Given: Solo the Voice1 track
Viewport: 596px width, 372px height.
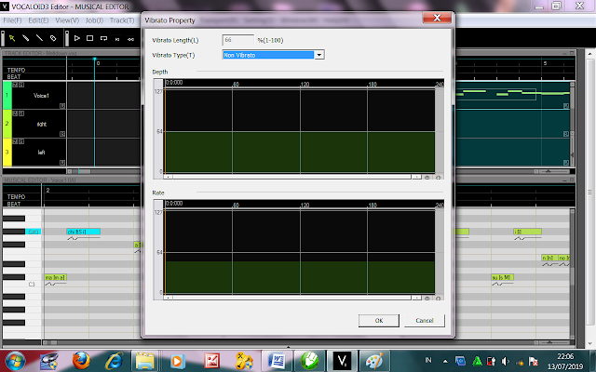Looking at the screenshot, I should 21,85.
